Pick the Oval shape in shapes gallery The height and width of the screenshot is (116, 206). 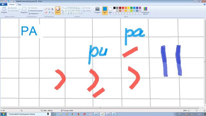tap(69, 8)
